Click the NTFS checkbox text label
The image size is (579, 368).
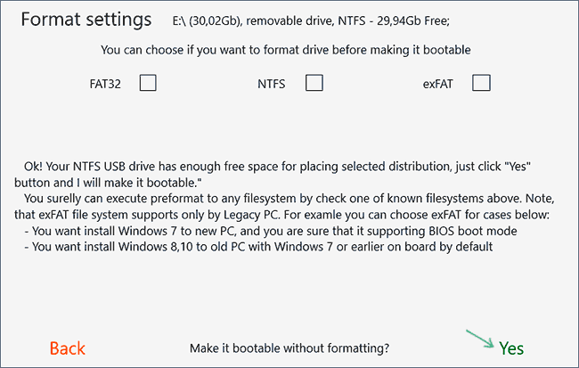click(272, 84)
